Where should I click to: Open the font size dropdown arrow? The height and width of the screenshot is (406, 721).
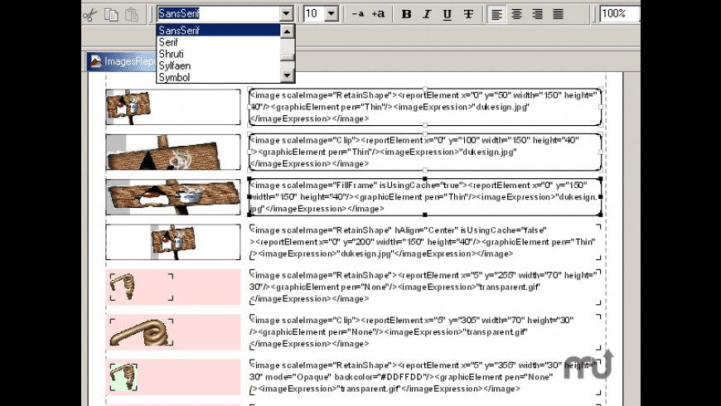tap(331, 13)
